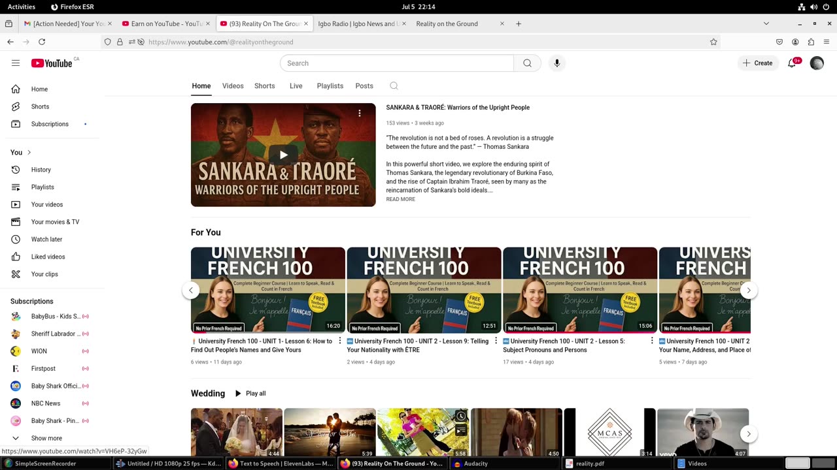Viewport: 837px width, 470px height.
Task: Go to YouTube home via logo
Action: [52, 63]
